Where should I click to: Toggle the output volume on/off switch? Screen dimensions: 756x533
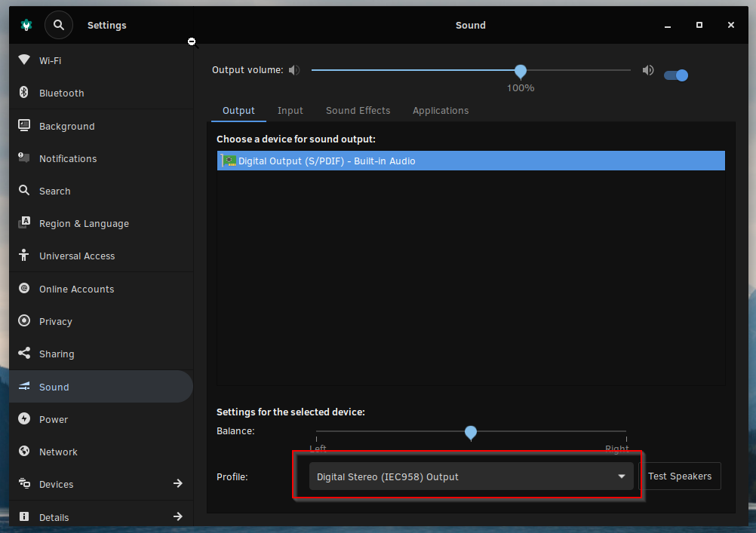[675, 75]
